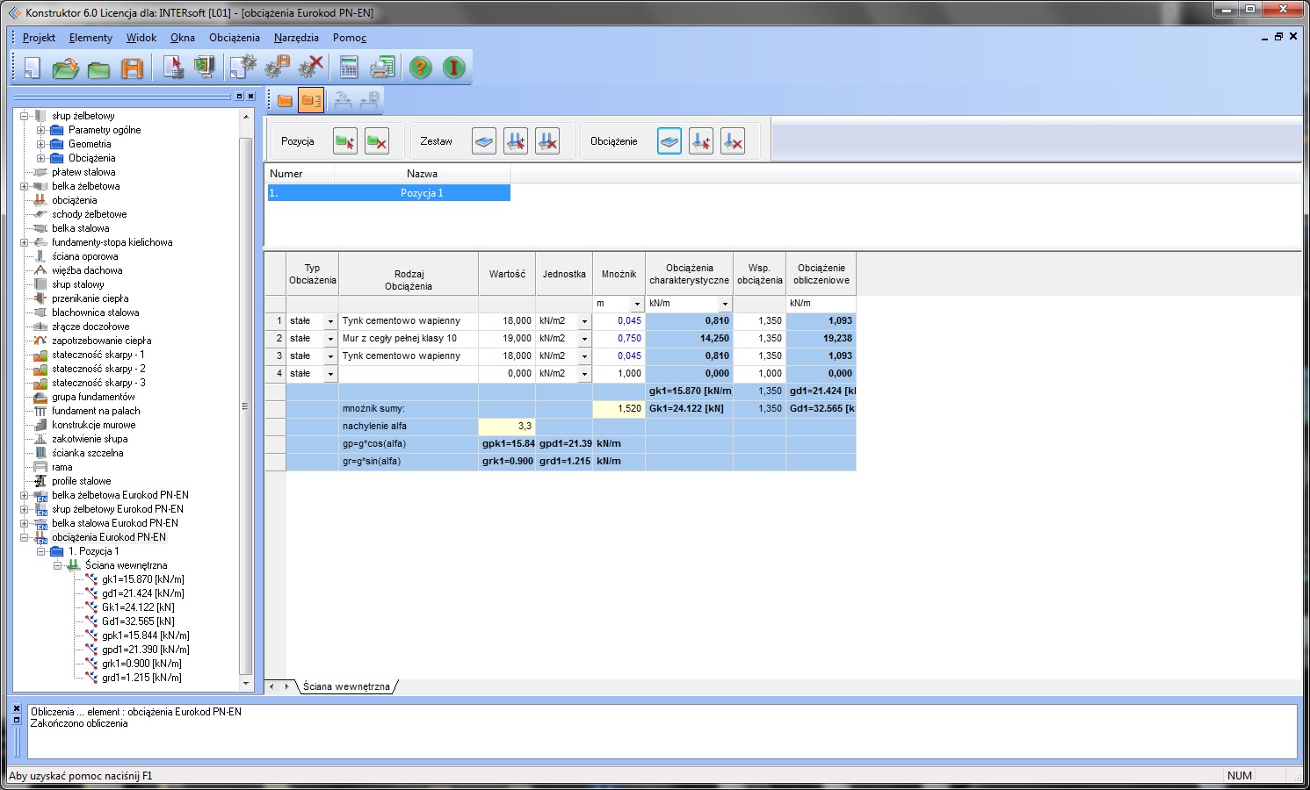The width and height of the screenshot is (1310, 790).
Task: Open the Elementy menu
Action: pyautogui.click(x=90, y=38)
